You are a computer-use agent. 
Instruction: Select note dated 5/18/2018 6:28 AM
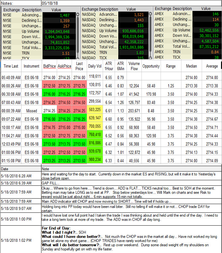coord(21,176)
